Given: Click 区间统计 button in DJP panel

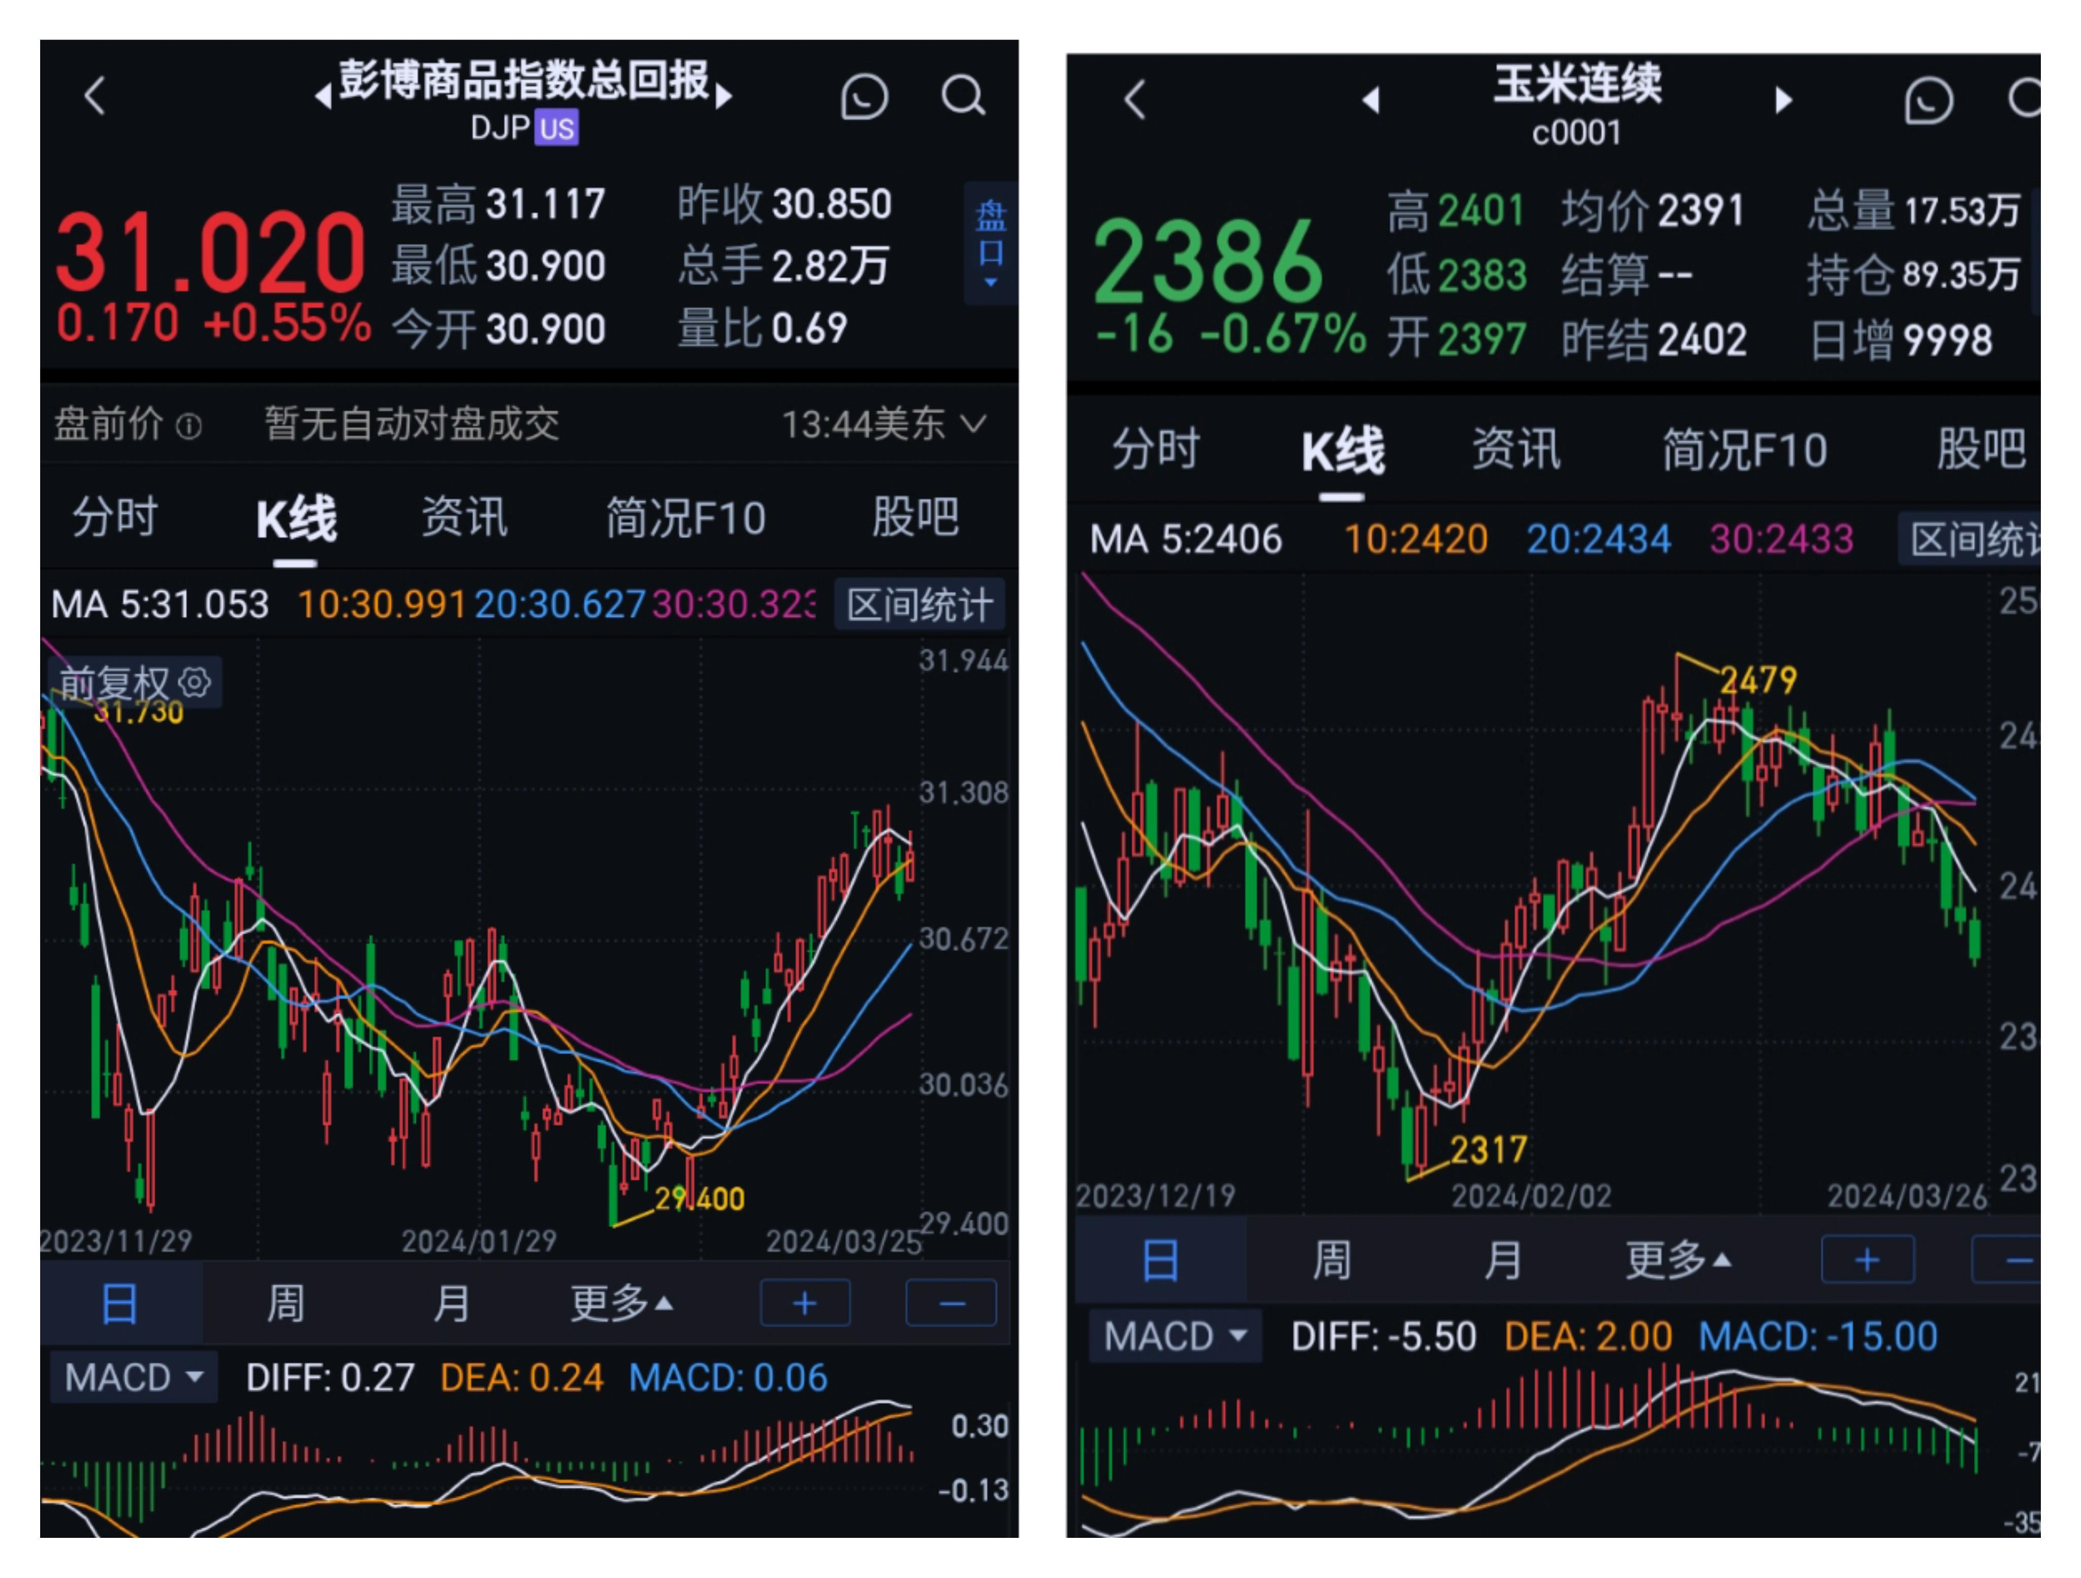Looking at the screenshot, I should tap(920, 604).
